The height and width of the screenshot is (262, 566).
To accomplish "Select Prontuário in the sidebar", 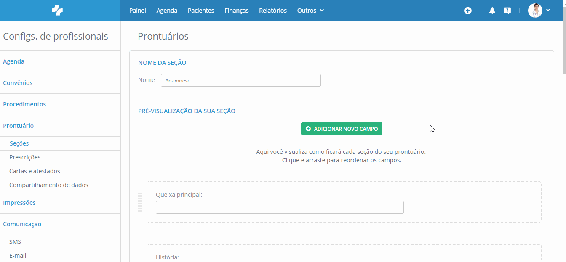I will pyautogui.click(x=60, y=126).
